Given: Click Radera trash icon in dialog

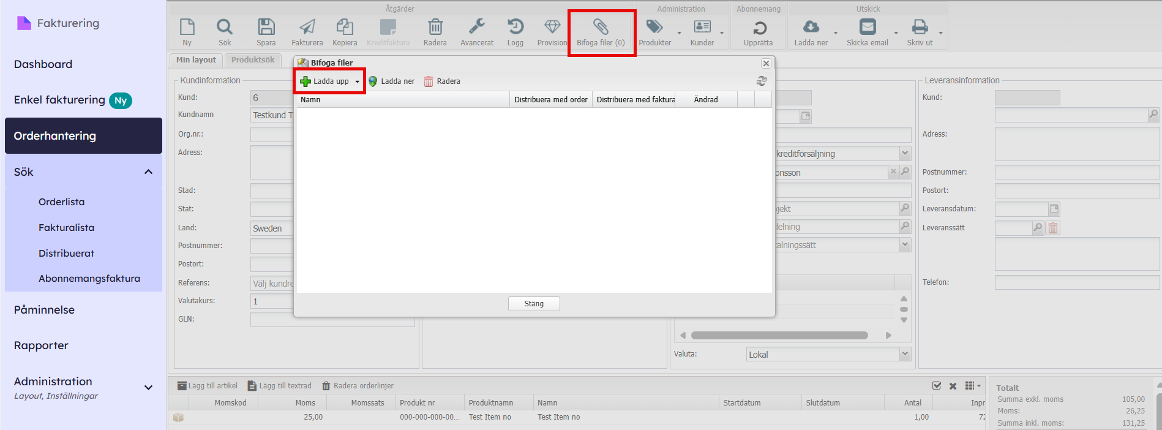Looking at the screenshot, I should 429,81.
